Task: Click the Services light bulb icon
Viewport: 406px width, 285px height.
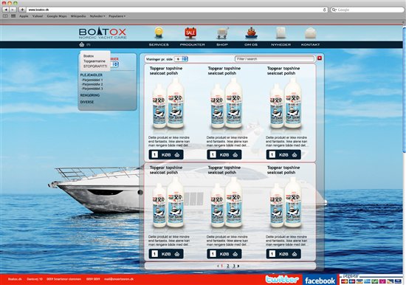Action: point(159,32)
